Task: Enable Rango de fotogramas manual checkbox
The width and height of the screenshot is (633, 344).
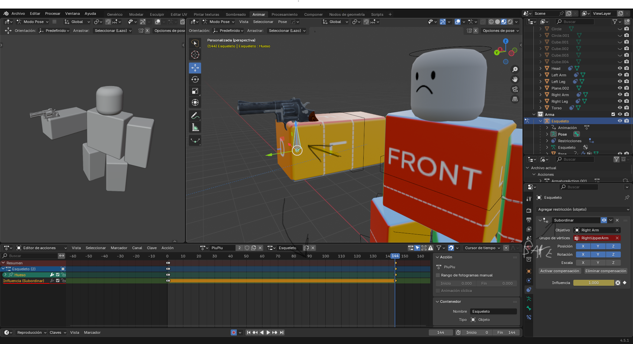Action: [x=438, y=275]
